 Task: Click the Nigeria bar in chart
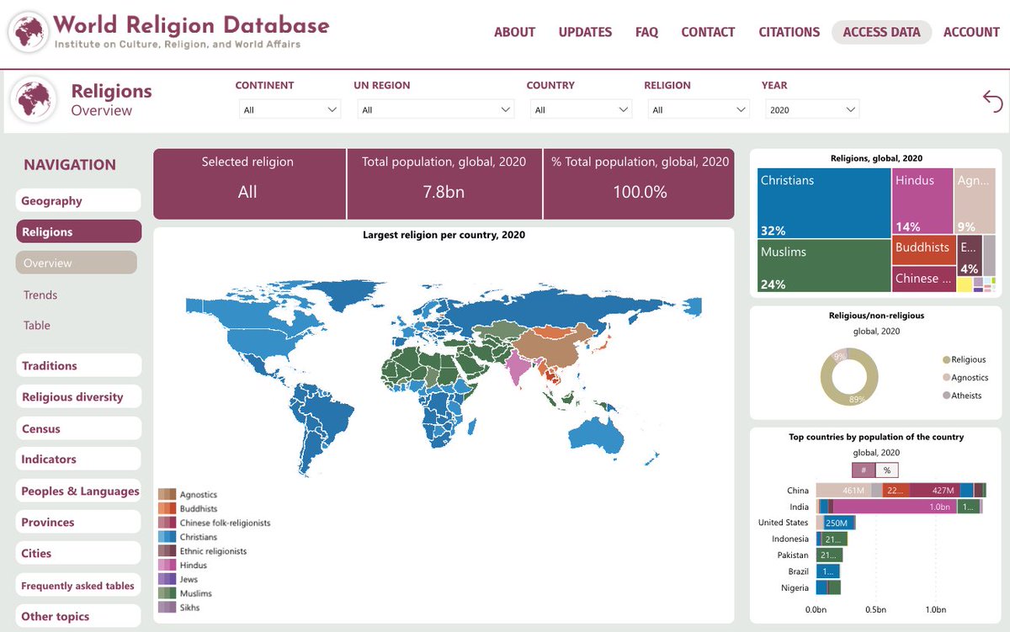828,587
